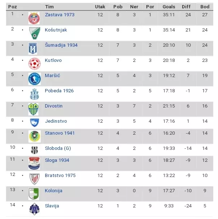Sort standings by the Goals header
The height and width of the screenshot is (219, 218).
pos(169,7)
